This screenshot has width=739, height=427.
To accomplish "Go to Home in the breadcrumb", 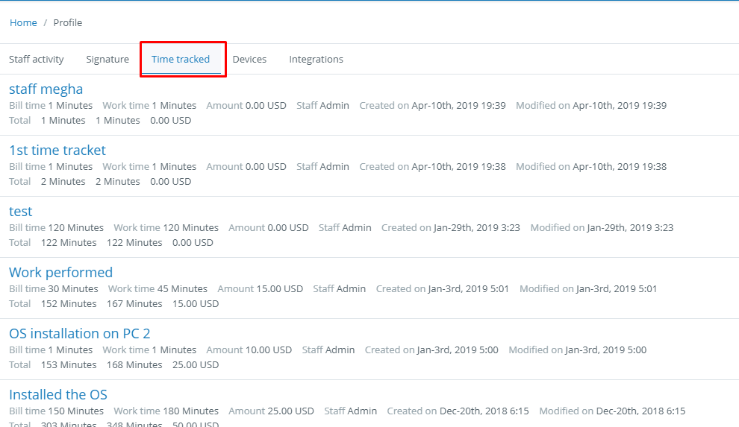I will (x=23, y=22).
